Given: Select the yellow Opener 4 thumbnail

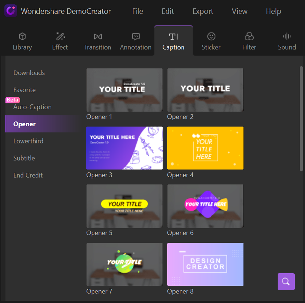Looking at the screenshot, I should pos(205,148).
